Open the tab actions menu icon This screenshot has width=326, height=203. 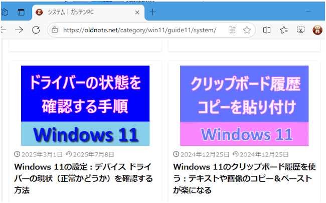tap(21, 12)
